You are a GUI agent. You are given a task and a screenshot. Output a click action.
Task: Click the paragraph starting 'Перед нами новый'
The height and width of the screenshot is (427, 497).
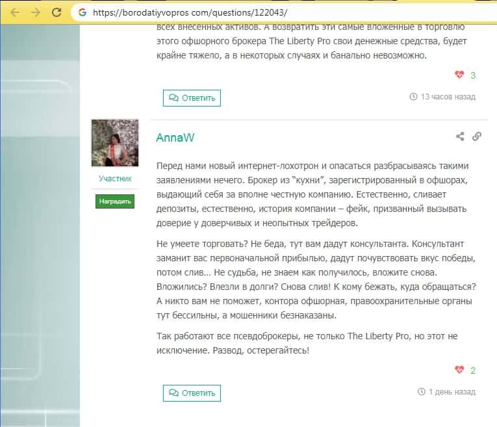click(312, 194)
